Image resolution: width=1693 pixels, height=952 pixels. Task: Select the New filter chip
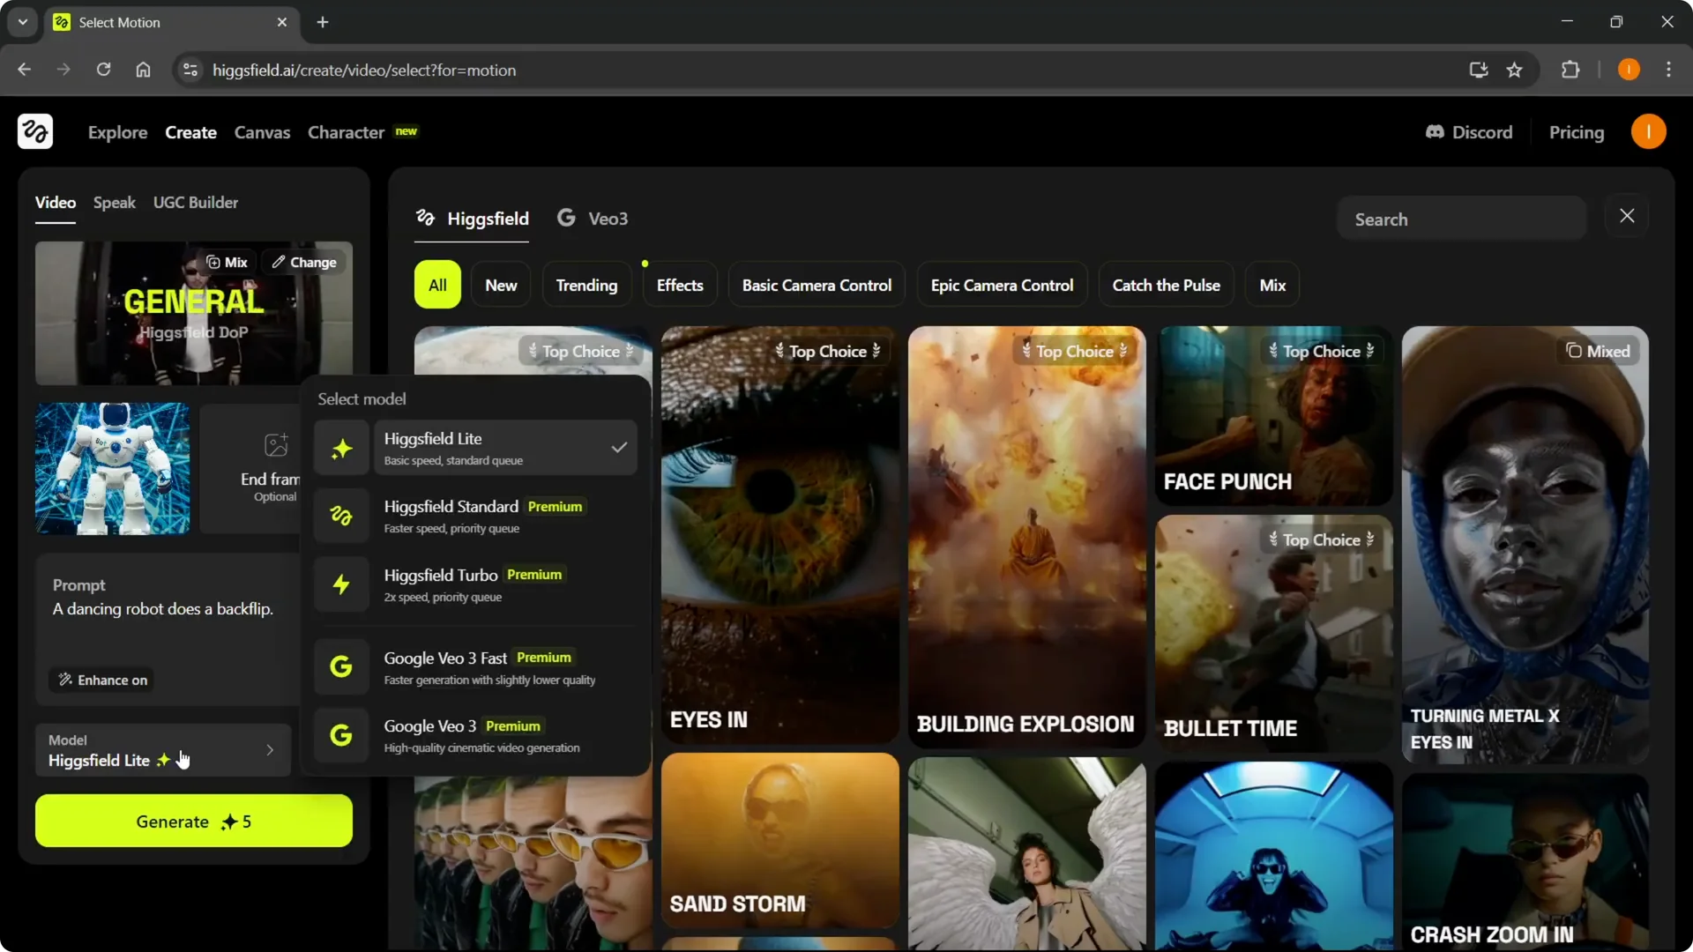click(500, 284)
